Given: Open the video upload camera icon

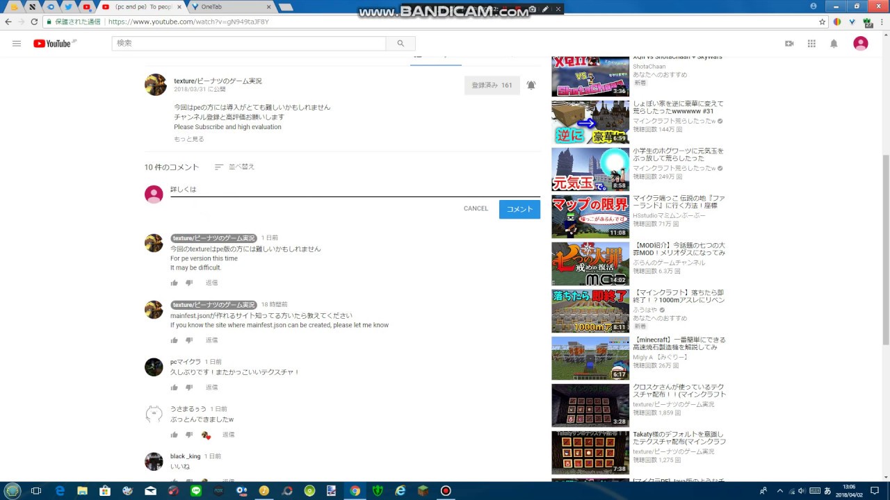Looking at the screenshot, I should 789,42.
